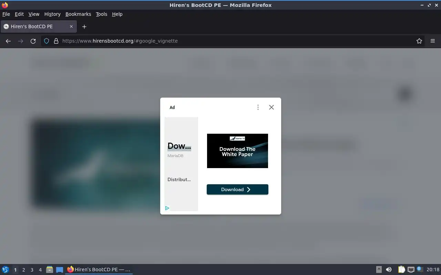The image size is (441, 275).
Task: Click the eject removable media tray icon
Action: (379, 269)
